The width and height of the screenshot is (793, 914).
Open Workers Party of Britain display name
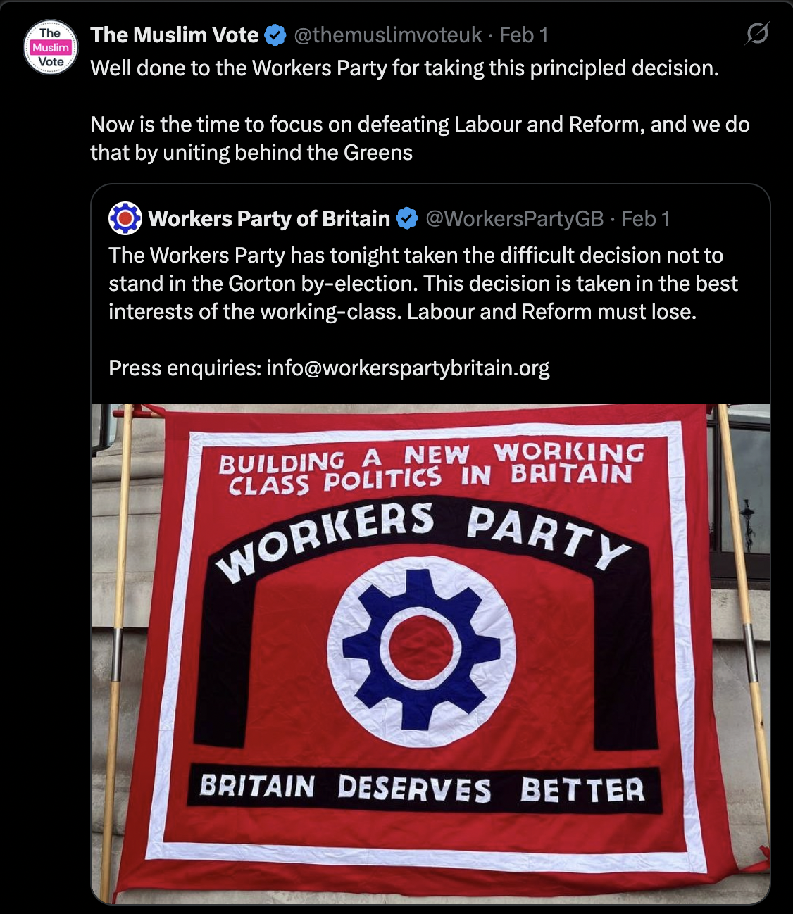pos(269,219)
